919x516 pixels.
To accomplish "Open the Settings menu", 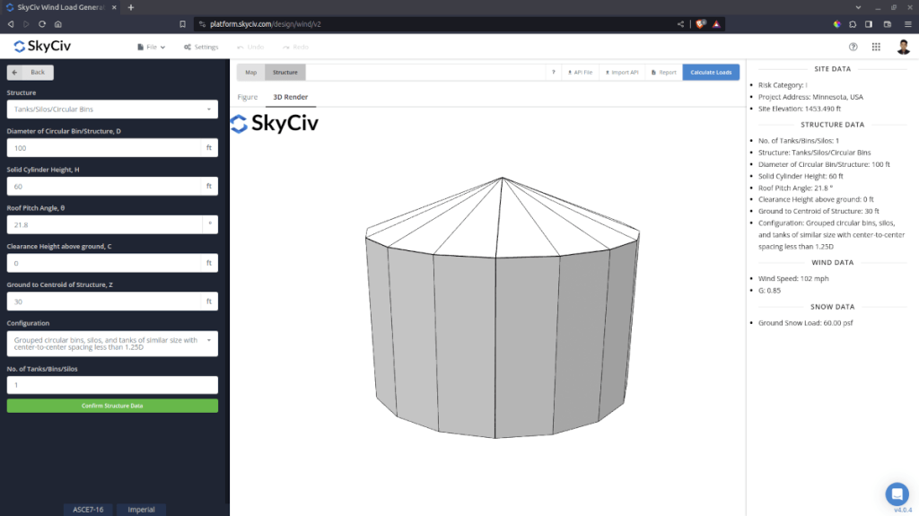I will pyautogui.click(x=201, y=47).
